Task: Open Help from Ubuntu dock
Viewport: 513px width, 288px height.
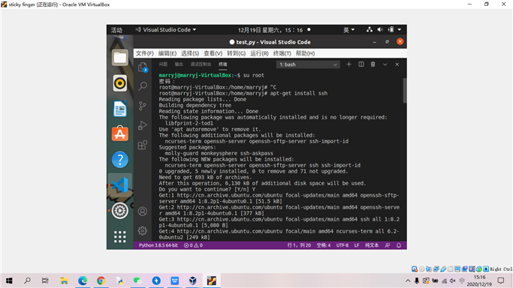Action: coord(119,159)
